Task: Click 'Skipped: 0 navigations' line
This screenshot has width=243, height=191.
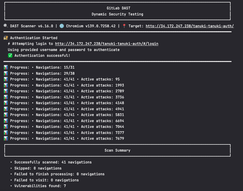Action: click(38, 168)
